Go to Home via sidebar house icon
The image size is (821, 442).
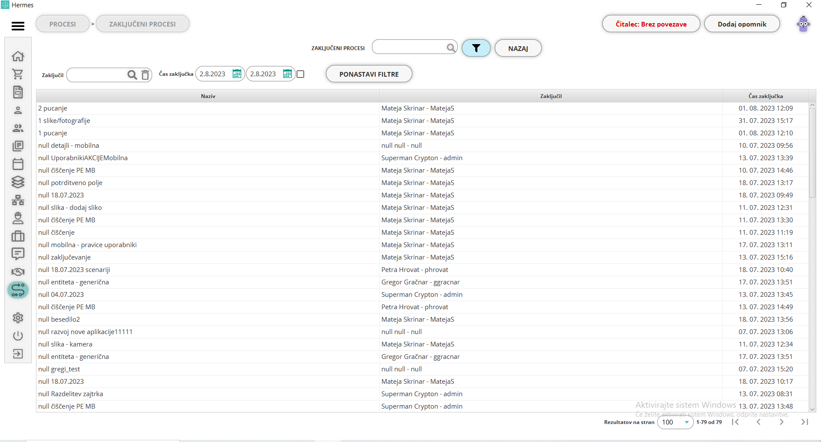pos(18,56)
